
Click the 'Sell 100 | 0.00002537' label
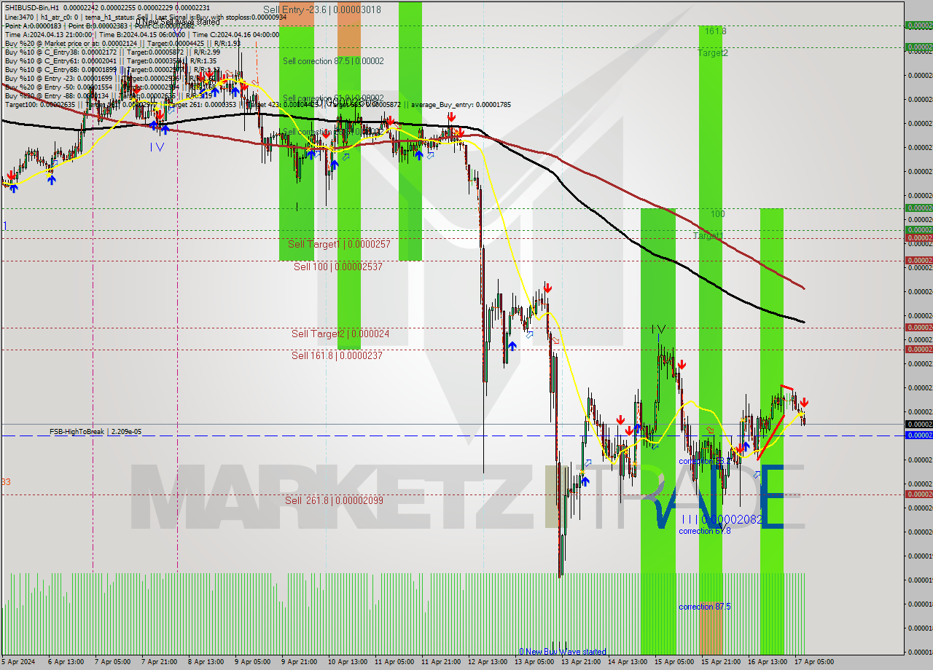337,267
